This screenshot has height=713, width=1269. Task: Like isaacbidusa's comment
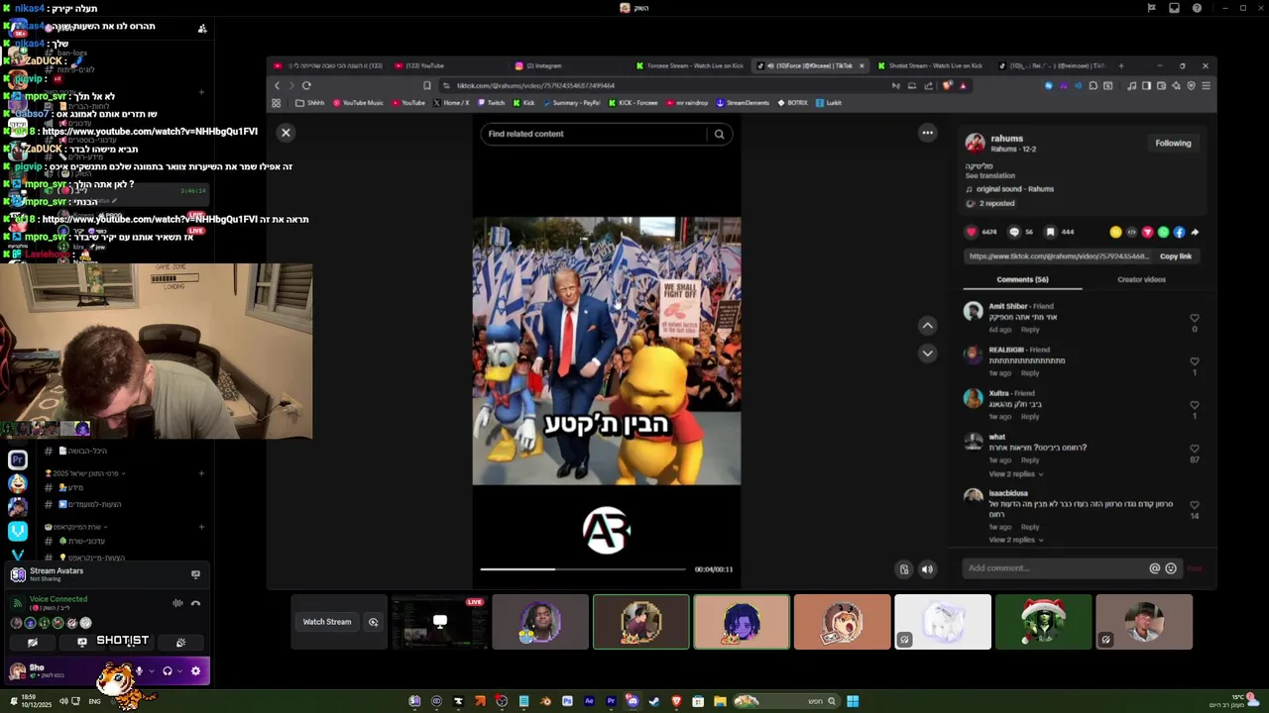coord(1194,505)
